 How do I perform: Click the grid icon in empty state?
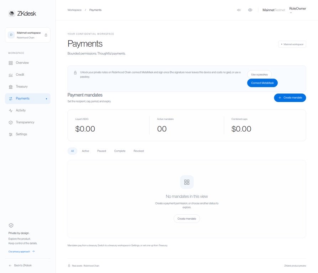[187, 182]
